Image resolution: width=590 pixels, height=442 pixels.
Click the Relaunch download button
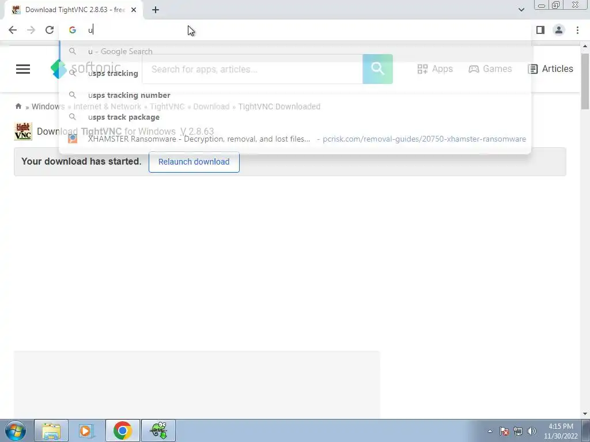coord(194,162)
